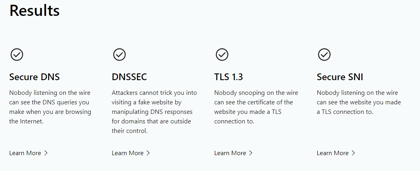Click the Secure DNS description paragraph
Screen dimensions: 420x171
[50, 107]
